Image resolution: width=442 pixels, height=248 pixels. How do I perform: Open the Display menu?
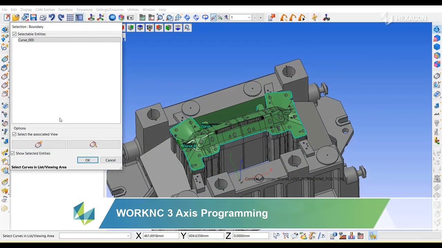[x=26, y=10]
